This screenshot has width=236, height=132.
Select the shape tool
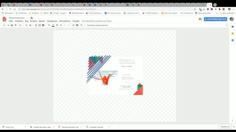pos(36,25)
